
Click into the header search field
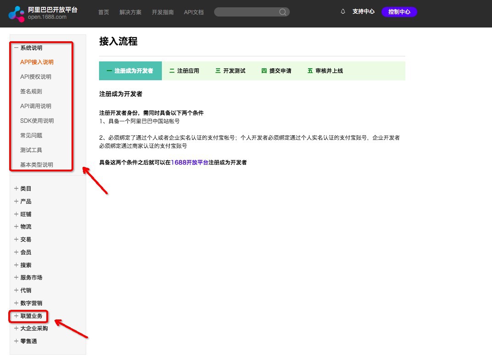pyautogui.click(x=252, y=12)
